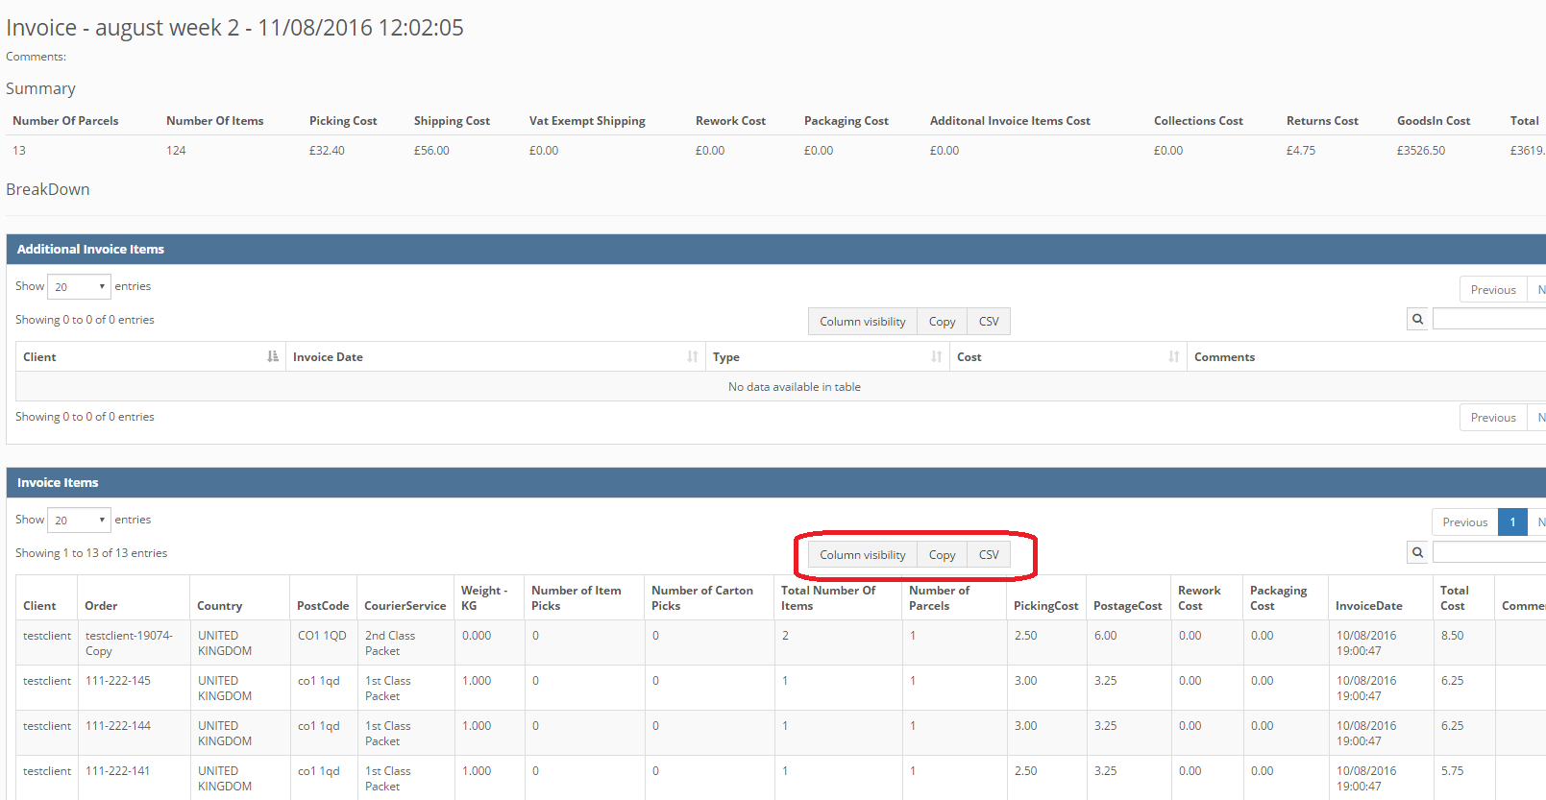Click summary GoodsIn Cost £3526.50 value
This screenshot has height=800, width=1546.
point(1420,151)
